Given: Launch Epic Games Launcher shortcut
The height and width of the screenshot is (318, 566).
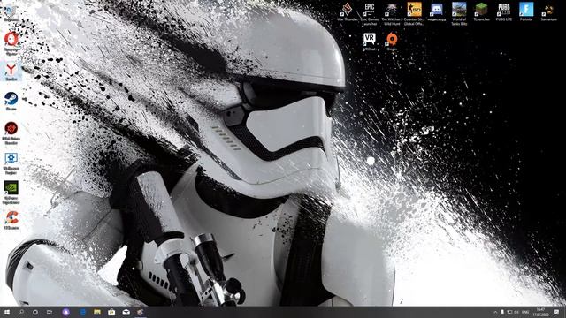Looking at the screenshot, I should coord(370,14).
